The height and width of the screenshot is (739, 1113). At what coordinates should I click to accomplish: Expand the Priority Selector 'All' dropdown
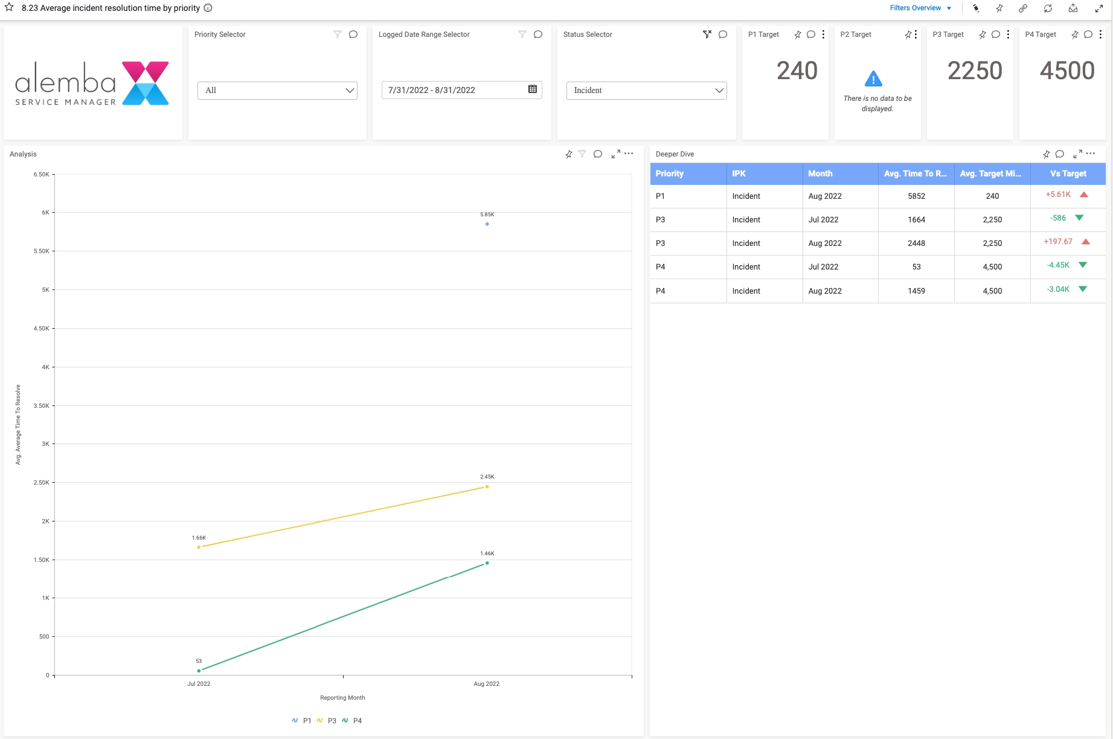277,91
